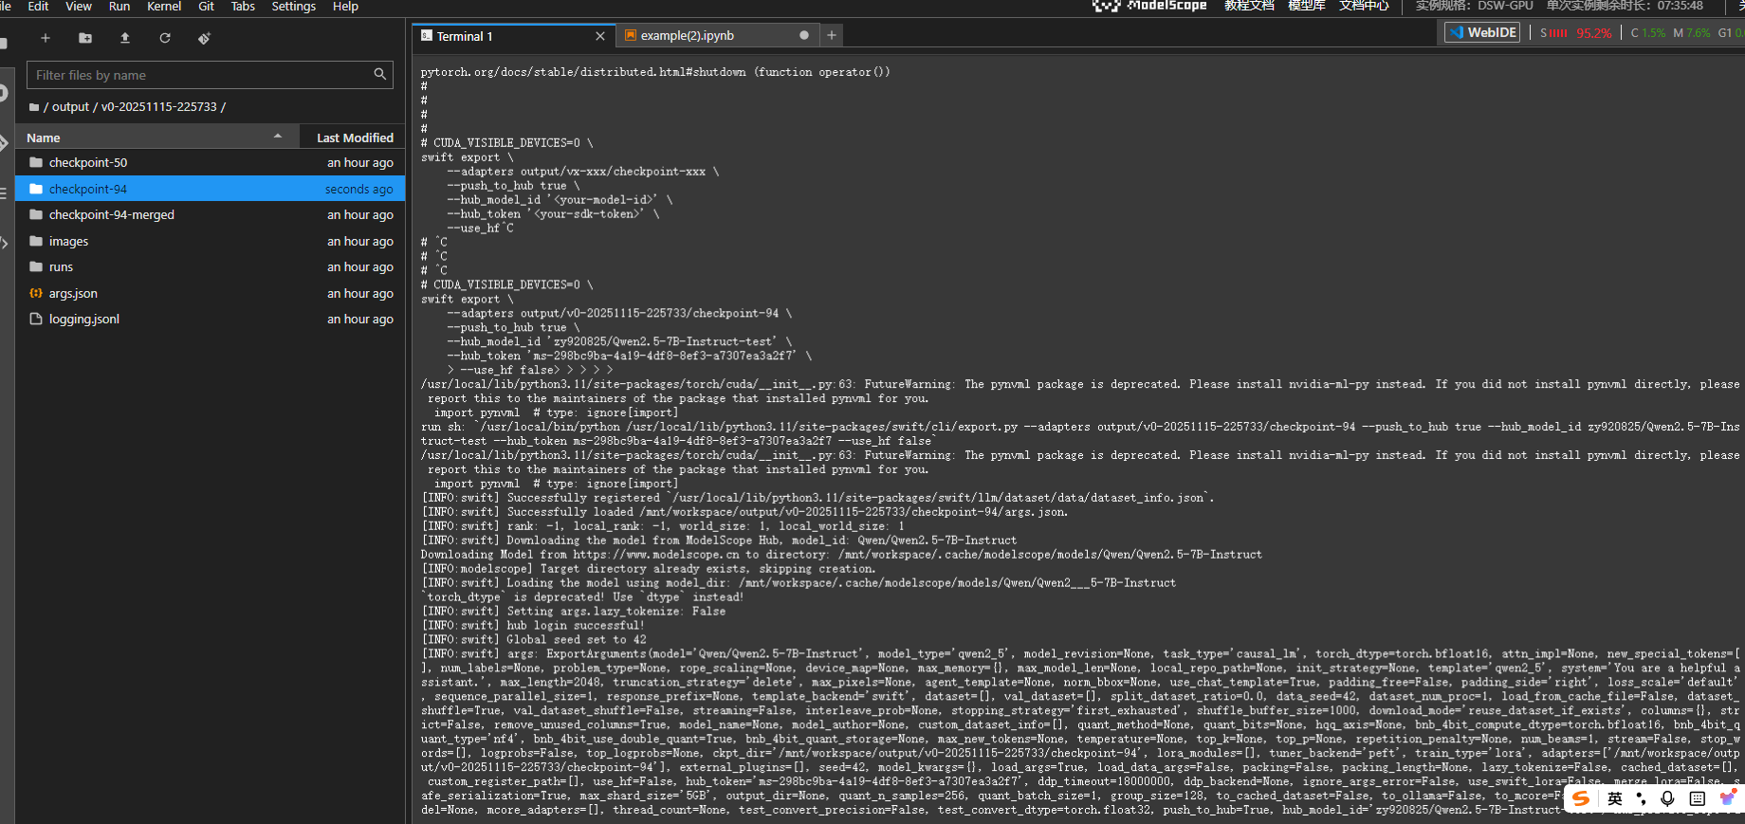The width and height of the screenshot is (1745, 824).
Task: Click the folder icon of checkpoint-50
Action: [36, 162]
